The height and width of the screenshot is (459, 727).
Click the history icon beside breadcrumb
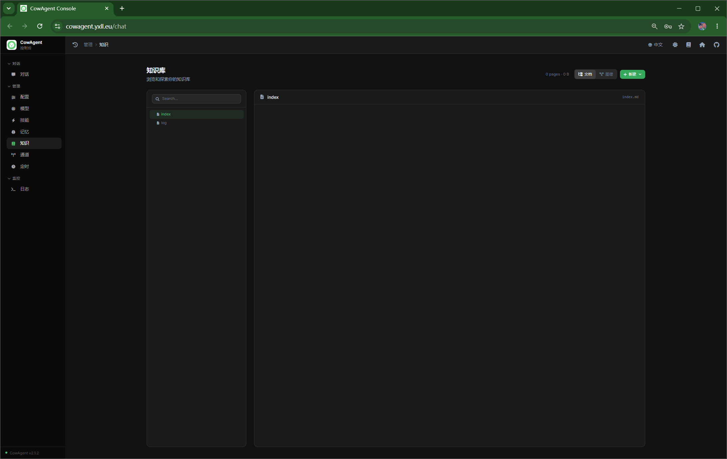click(x=75, y=45)
